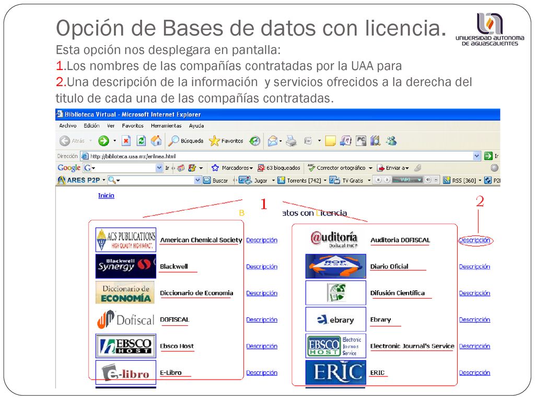Open Descripción link for Difusión Científica
Viewport: 535px width, 401px height.
click(x=474, y=293)
